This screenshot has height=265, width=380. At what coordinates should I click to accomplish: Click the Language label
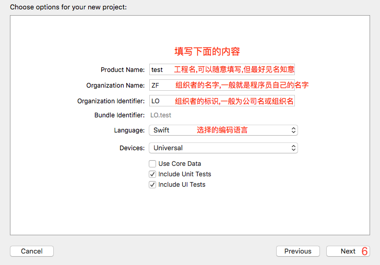pos(129,130)
